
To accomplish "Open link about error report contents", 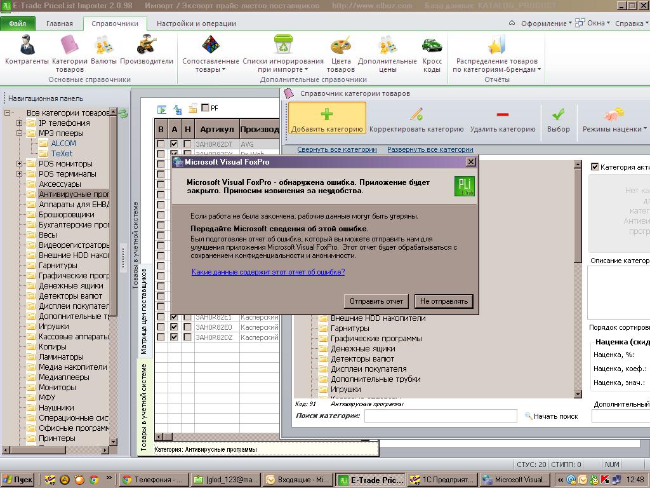I will [268, 272].
